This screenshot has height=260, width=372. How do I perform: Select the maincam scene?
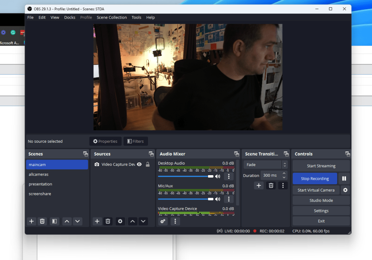pyautogui.click(x=57, y=165)
